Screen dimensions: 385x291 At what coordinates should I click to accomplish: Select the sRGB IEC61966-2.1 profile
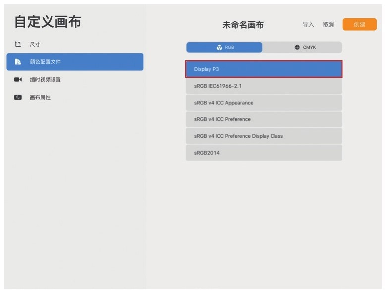(x=264, y=86)
